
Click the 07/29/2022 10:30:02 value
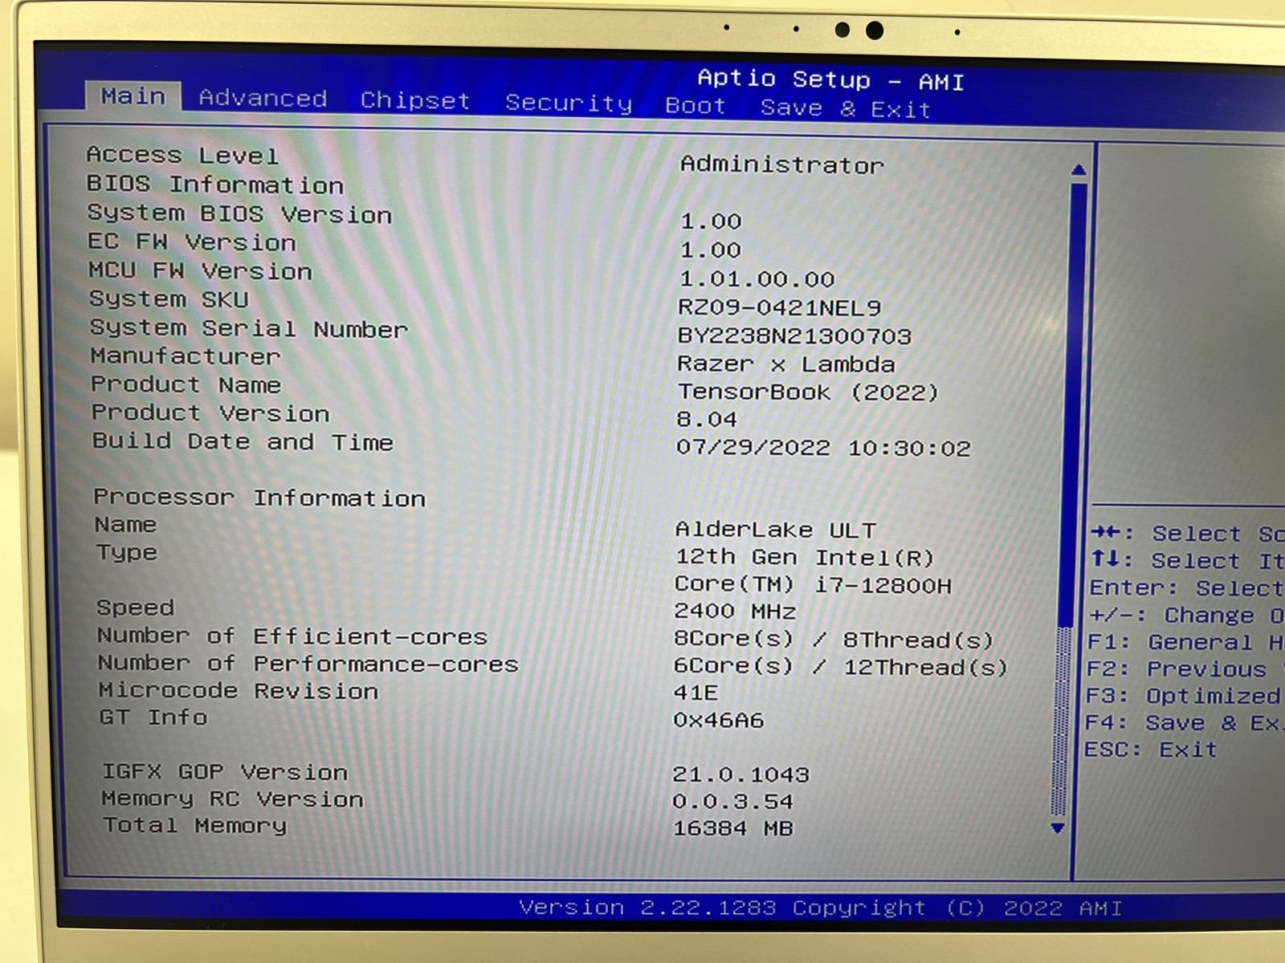coord(823,448)
